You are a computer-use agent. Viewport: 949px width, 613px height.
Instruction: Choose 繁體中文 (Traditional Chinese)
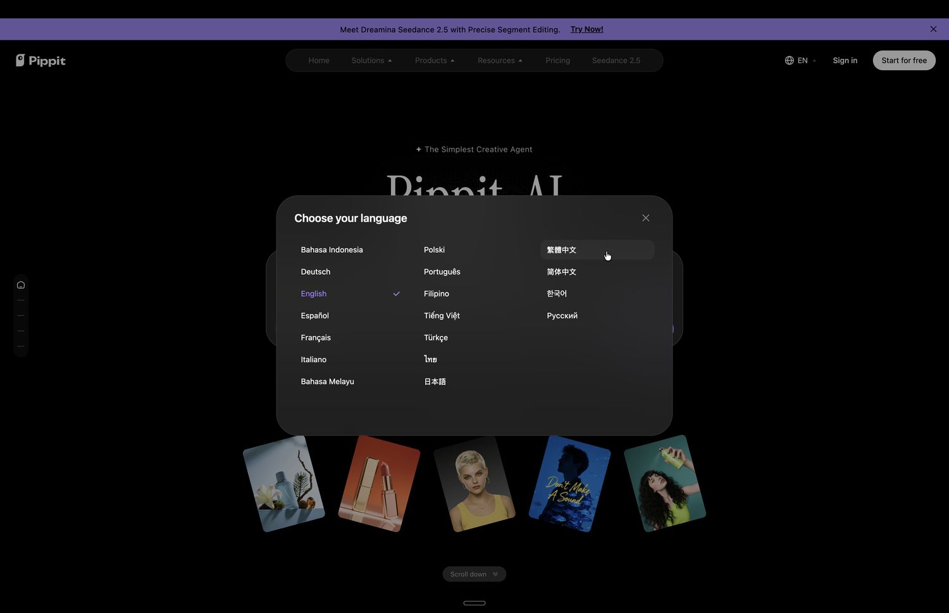tap(597, 250)
